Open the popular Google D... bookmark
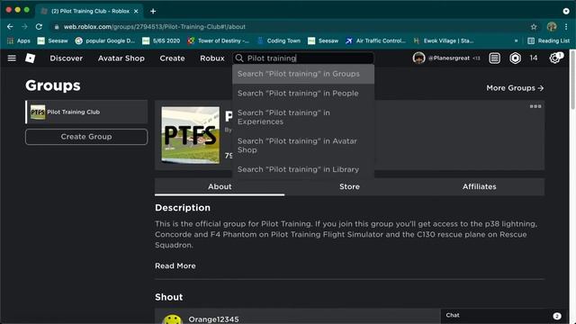 point(104,40)
